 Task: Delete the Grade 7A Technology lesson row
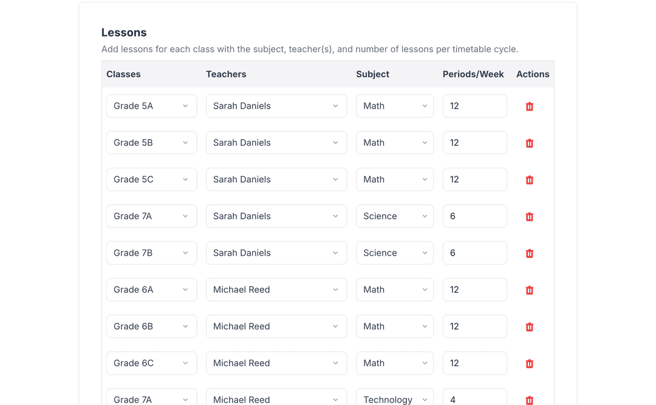[x=529, y=400]
